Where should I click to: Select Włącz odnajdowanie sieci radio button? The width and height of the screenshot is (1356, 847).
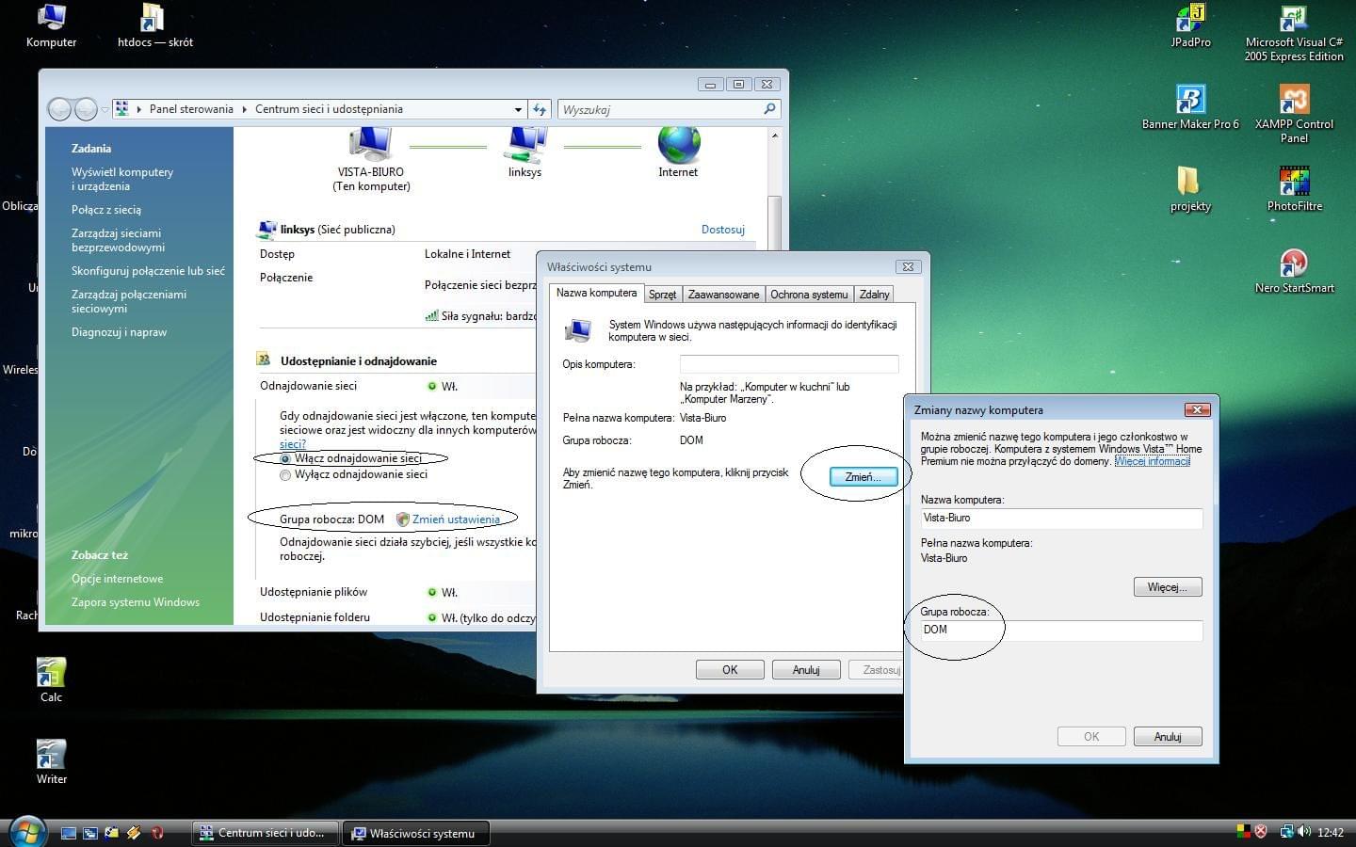(x=285, y=458)
